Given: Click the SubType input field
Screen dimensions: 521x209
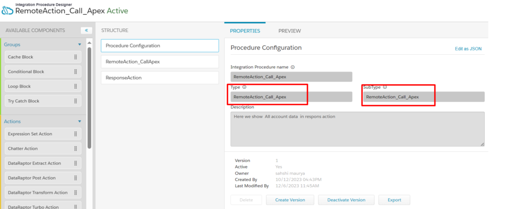Looking at the screenshot, I should pos(424,97).
